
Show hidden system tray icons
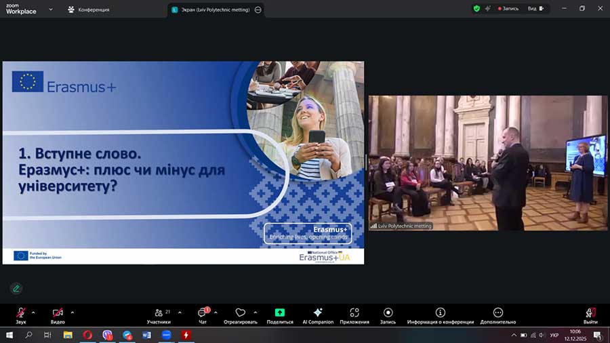514,336
